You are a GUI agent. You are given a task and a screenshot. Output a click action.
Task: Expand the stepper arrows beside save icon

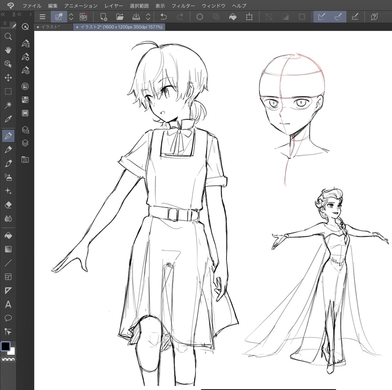(148, 17)
